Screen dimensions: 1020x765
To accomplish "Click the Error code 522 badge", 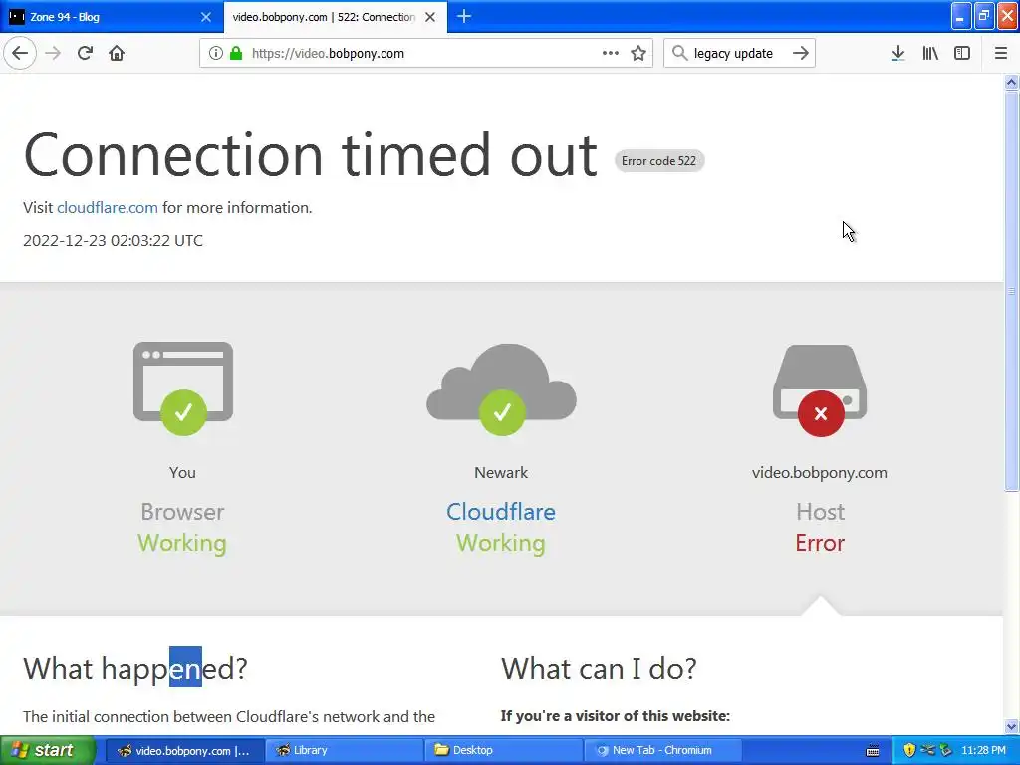I will pyautogui.click(x=659, y=161).
